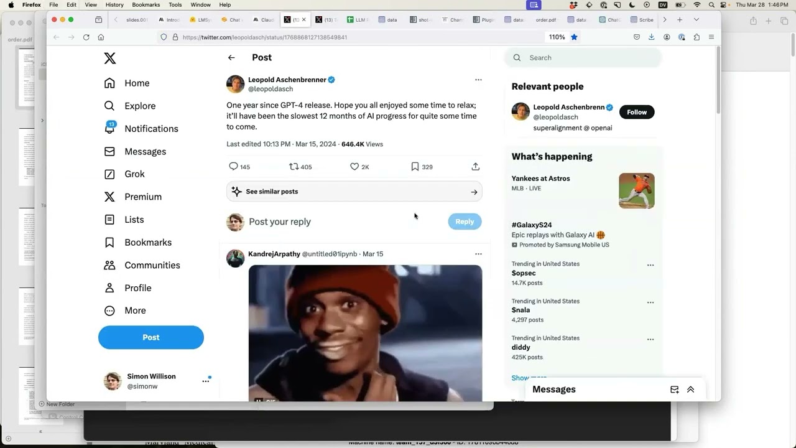This screenshot has height=448, width=796.
Task: Open the GIF in KandrejArpathy's reply
Action: pos(365,333)
